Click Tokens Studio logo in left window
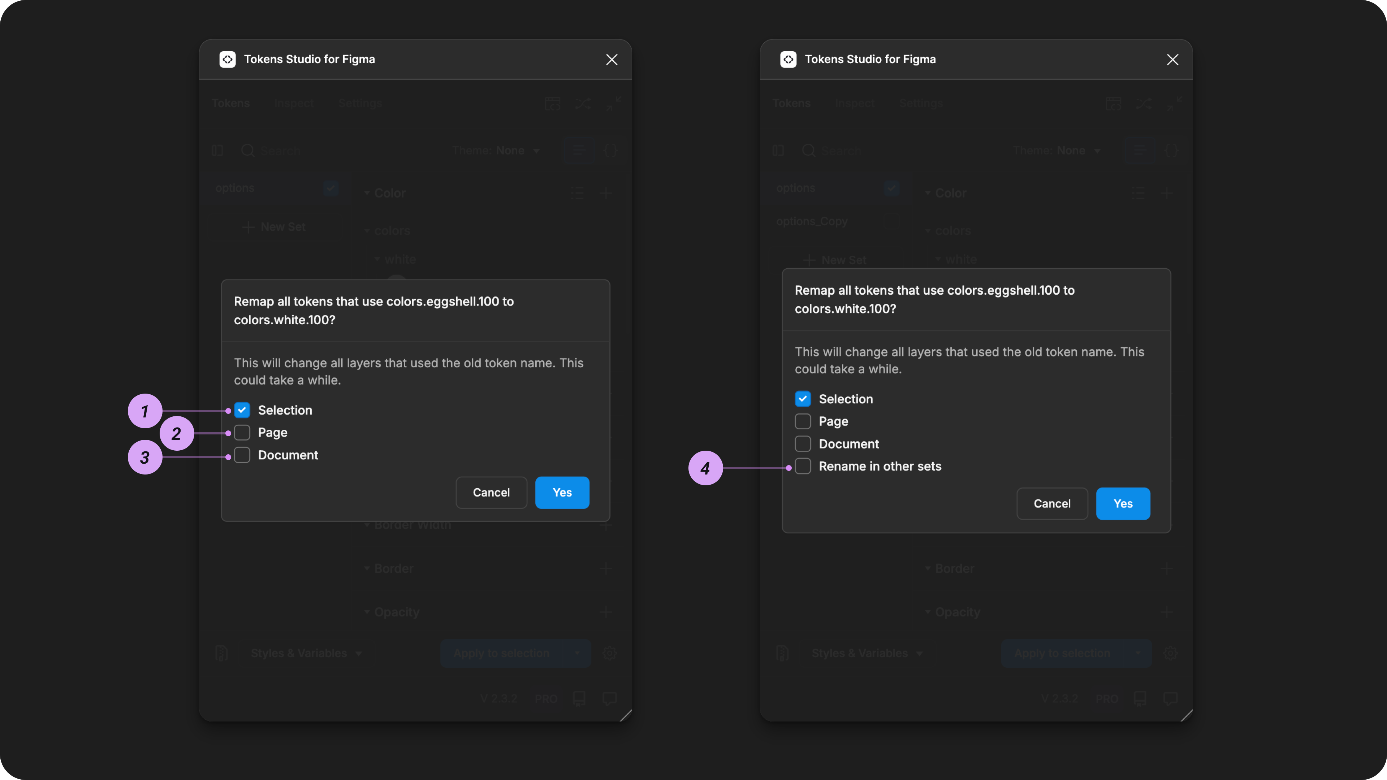This screenshot has width=1387, height=780. click(228, 59)
